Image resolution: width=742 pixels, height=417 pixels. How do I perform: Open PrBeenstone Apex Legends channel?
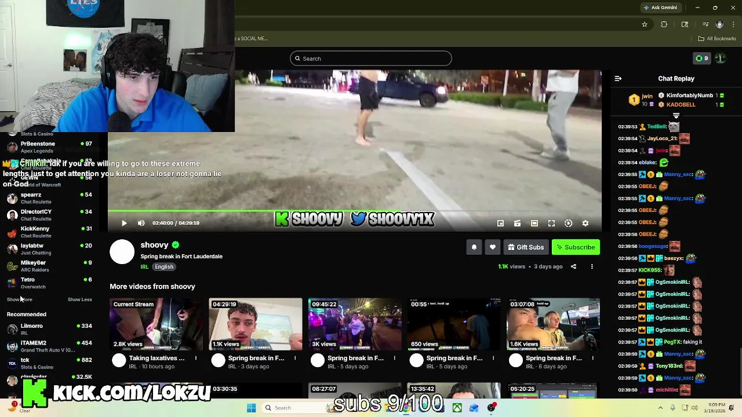pos(49,147)
